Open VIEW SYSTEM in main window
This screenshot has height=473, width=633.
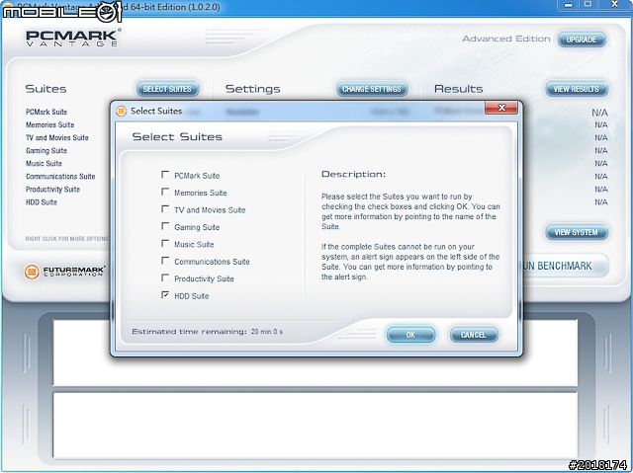coord(577,232)
